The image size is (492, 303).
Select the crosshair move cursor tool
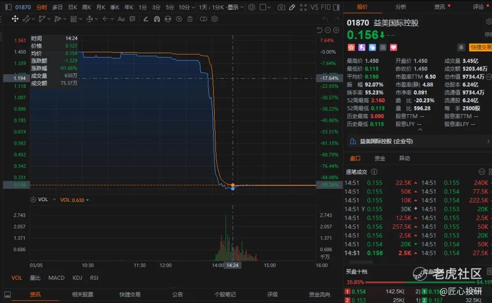pos(15,19)
